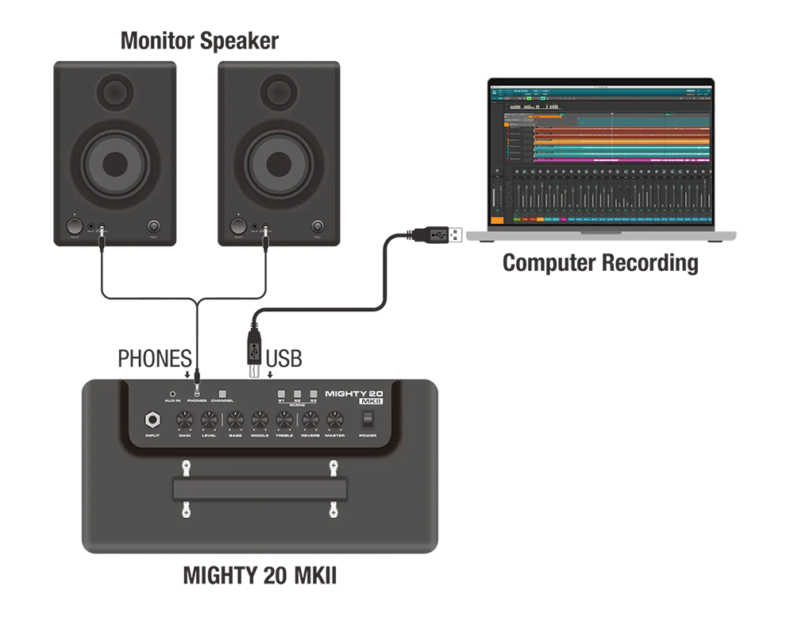Click the MIDDLE knob on the amp
The image size is (794, 622).
tap(260, 420)
